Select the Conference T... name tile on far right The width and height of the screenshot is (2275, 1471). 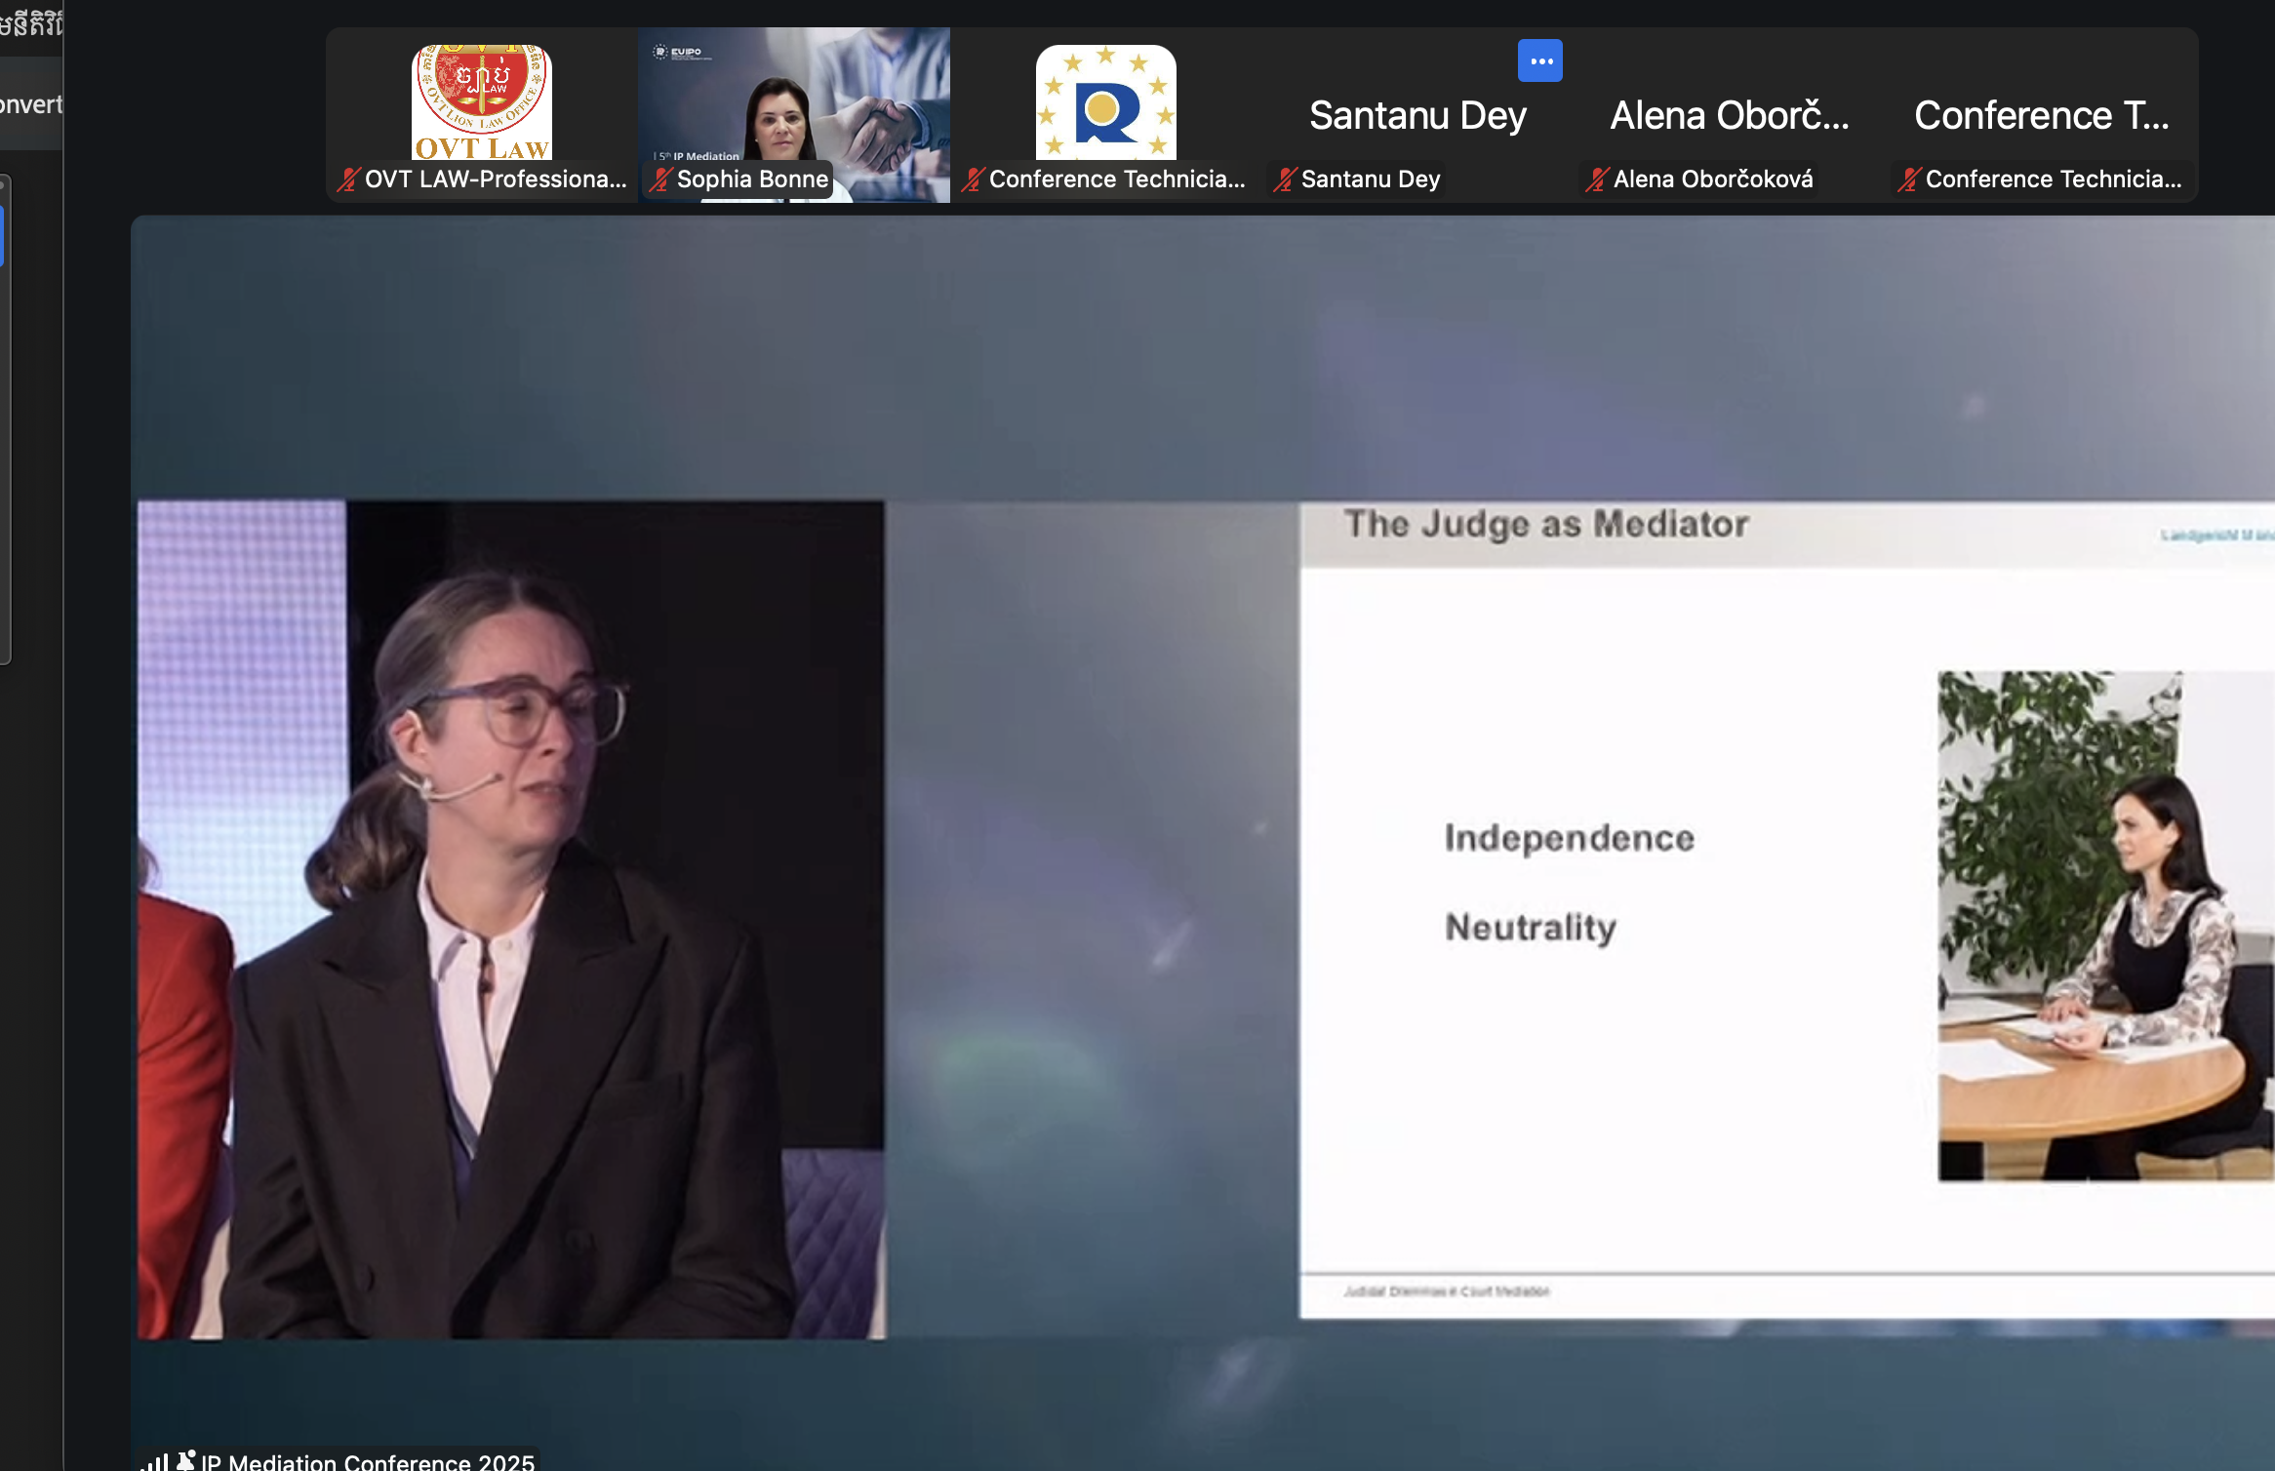click(x=2041, y=115)
